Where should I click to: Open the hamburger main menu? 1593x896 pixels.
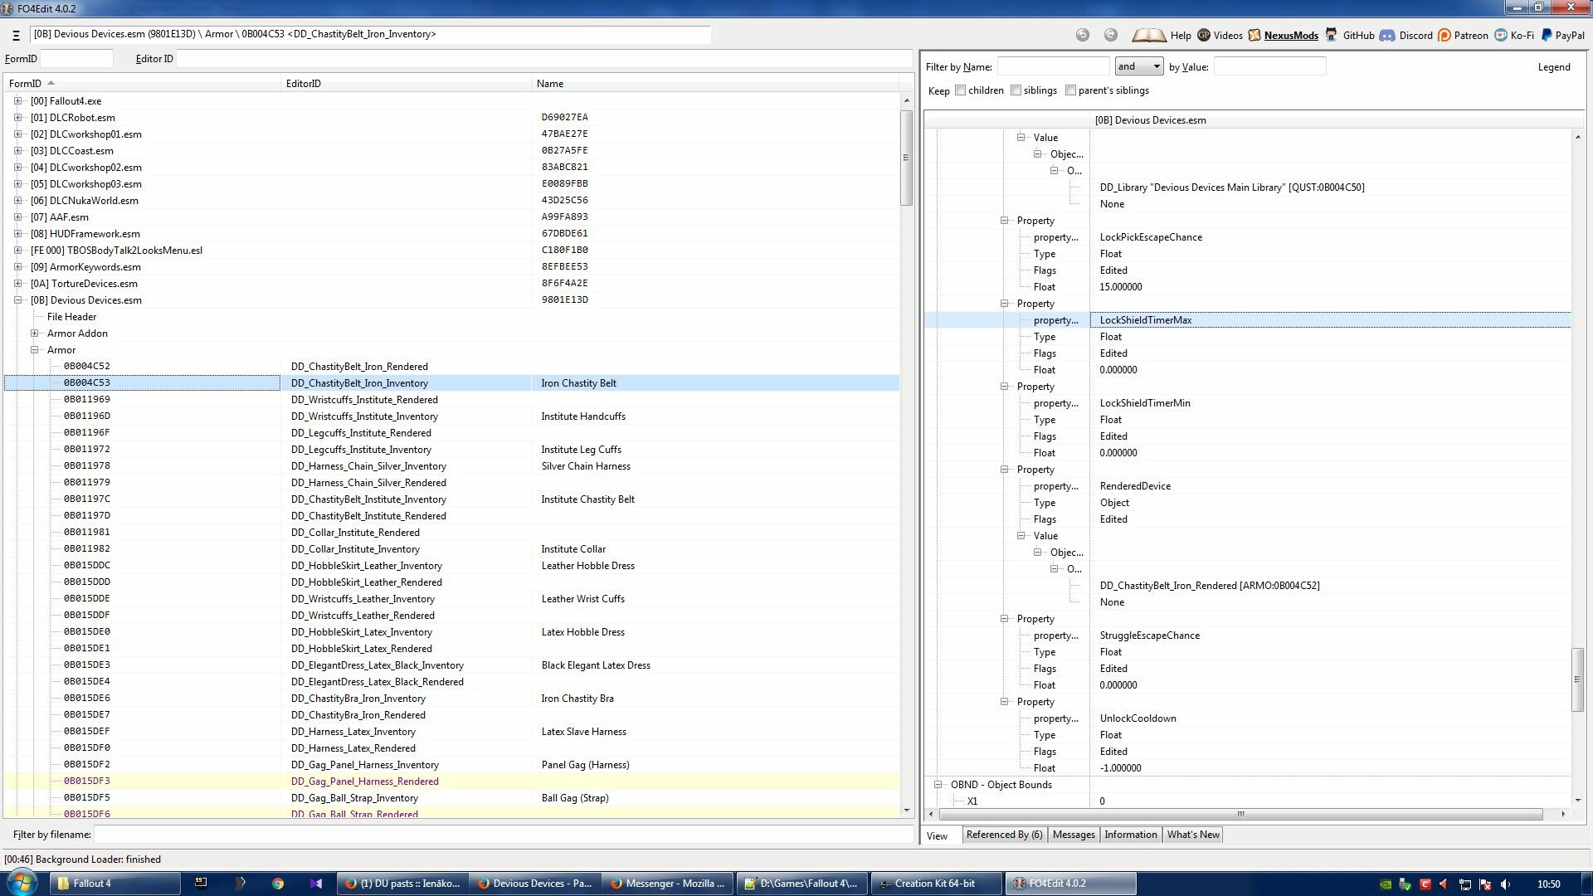16,35
